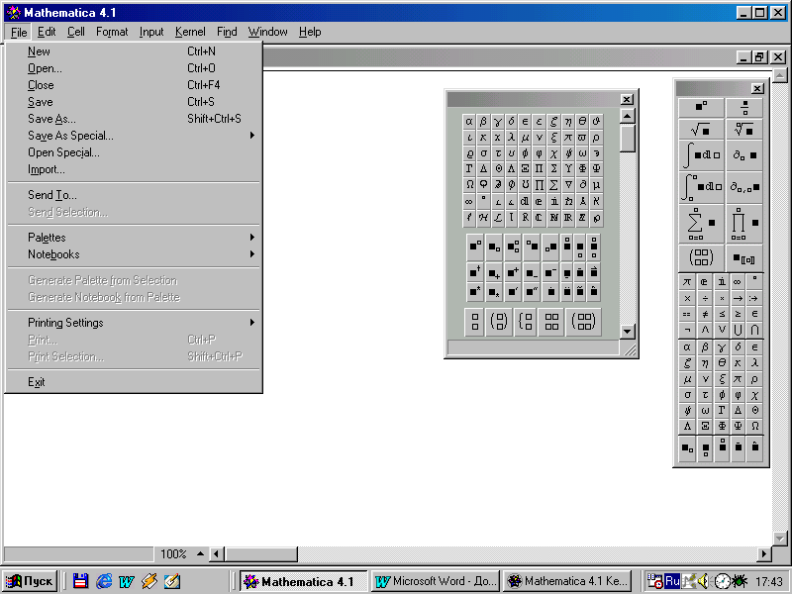The image size is (792, 594).
Task: Expand the Palettes submenu
Action: point(134,238)
